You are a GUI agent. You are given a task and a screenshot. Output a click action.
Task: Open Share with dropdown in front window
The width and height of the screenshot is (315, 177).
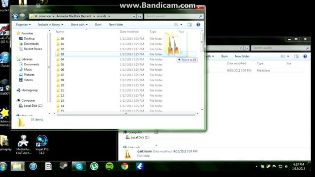pos(79,25)
